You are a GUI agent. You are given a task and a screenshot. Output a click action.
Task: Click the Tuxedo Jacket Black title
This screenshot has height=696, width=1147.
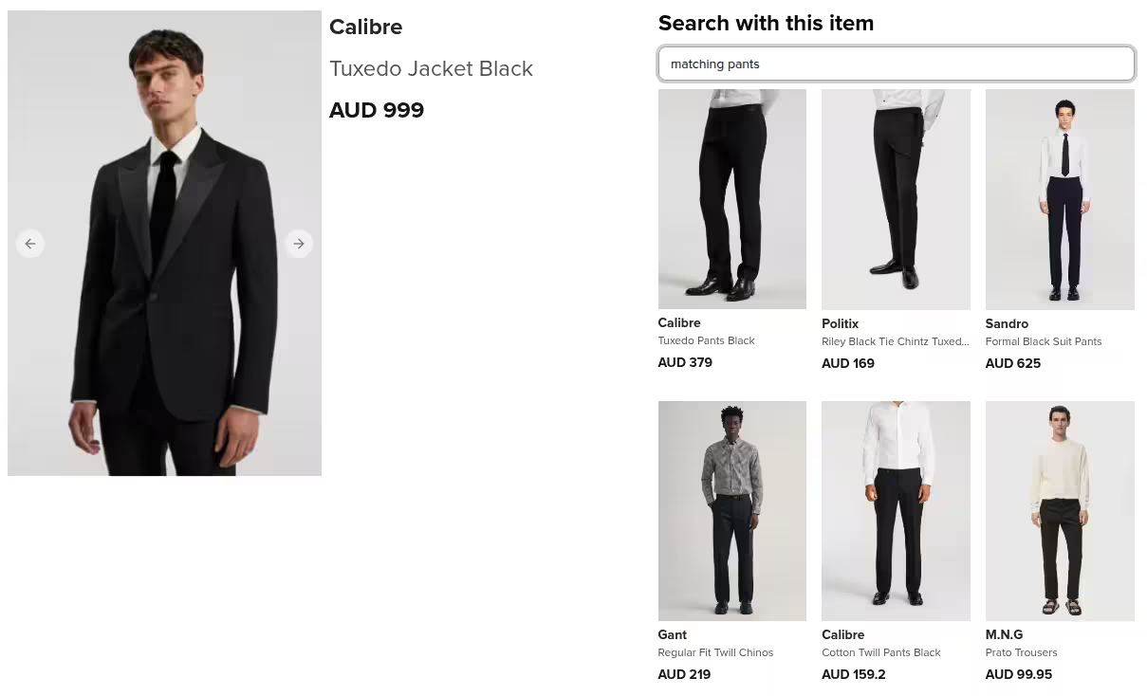432,68
